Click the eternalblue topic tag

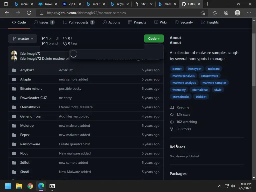[x=200, y=90]
